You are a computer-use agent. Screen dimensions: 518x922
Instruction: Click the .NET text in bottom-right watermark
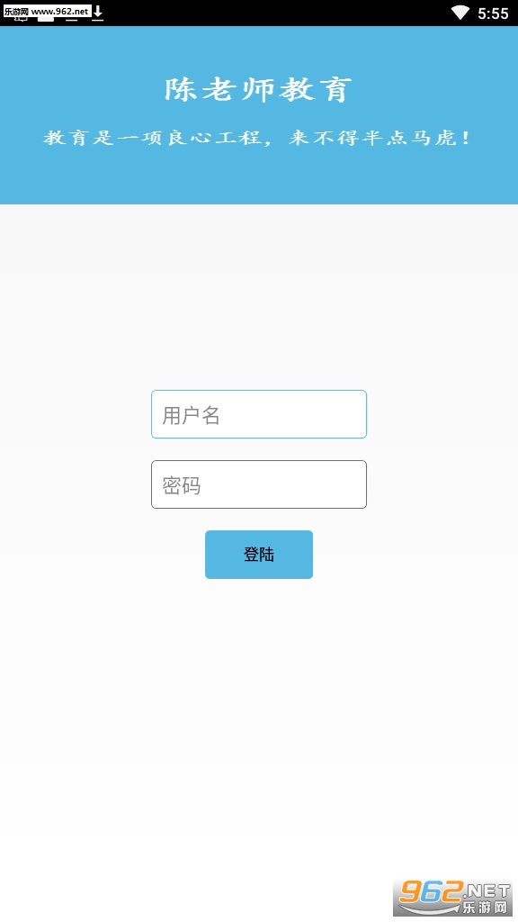pos(487,890)
